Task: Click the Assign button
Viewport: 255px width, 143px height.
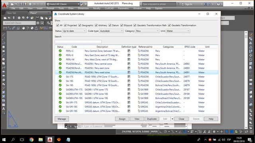Action: [x=122, y=119]
